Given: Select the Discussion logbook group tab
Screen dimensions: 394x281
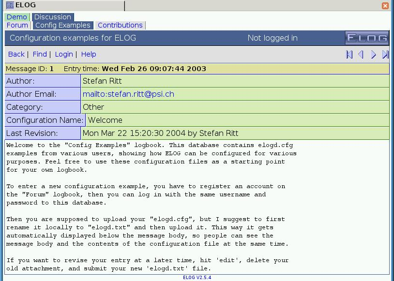Looking at the screenshot, I should pos(53,17).
